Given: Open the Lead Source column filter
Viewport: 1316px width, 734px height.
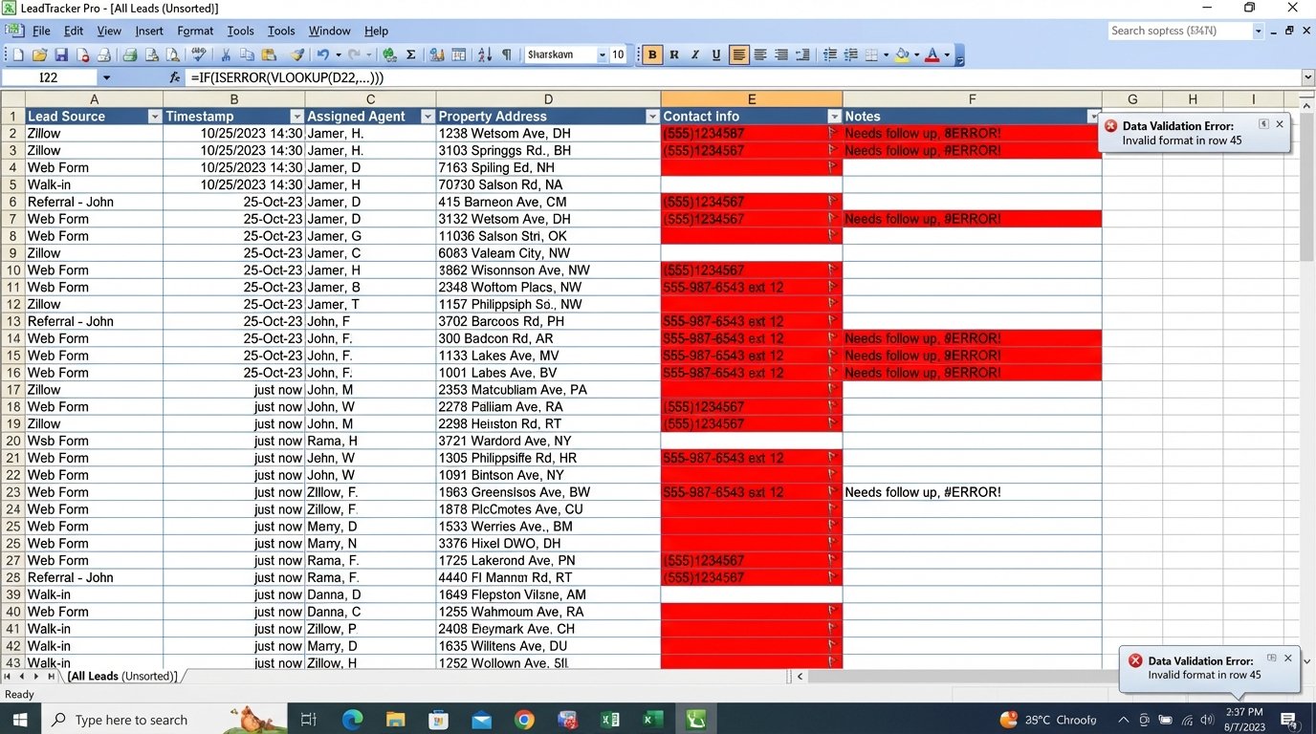Looking at the screenshot, I should pos(155,116).
